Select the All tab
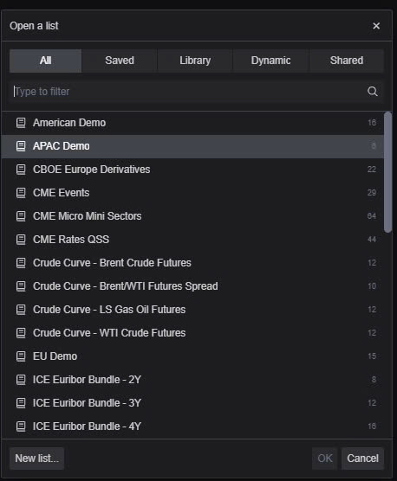 [x=45, y=61]
